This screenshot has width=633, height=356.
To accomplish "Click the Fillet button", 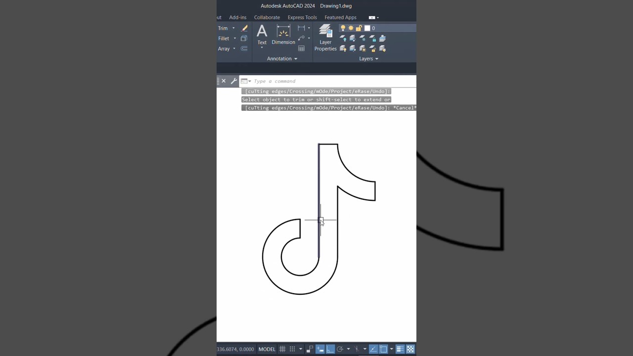I will point(224,39).
